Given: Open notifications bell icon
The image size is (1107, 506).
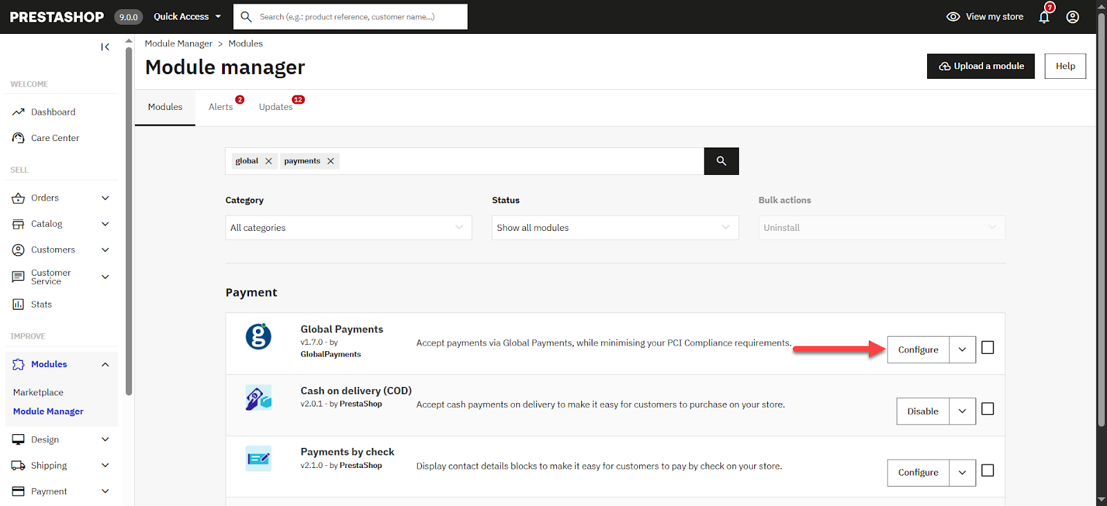Looking at the screenshot, I should (1044, 17).
